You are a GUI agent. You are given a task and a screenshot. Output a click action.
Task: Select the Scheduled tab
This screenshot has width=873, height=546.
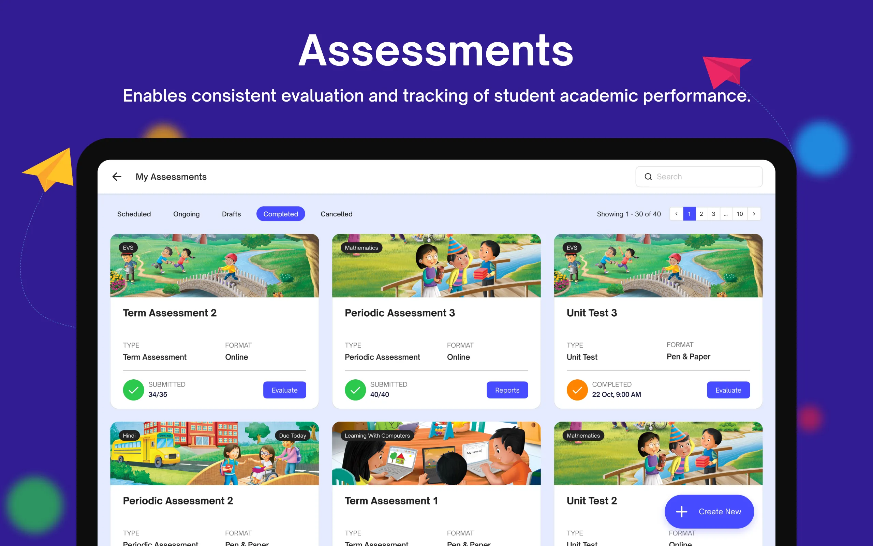pos(134,213)
